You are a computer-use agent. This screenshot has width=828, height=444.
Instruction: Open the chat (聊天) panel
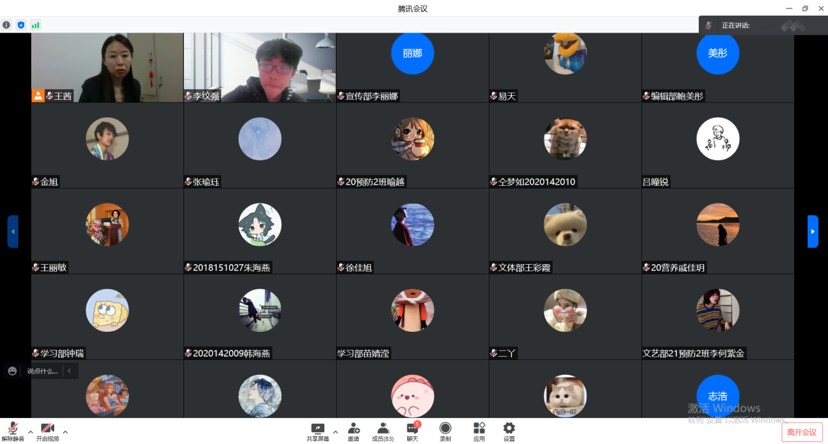[412, 431]
